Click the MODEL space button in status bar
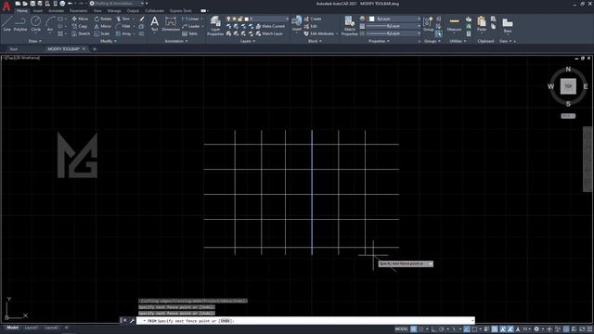The image size is (594, 334). pos(401,329)
